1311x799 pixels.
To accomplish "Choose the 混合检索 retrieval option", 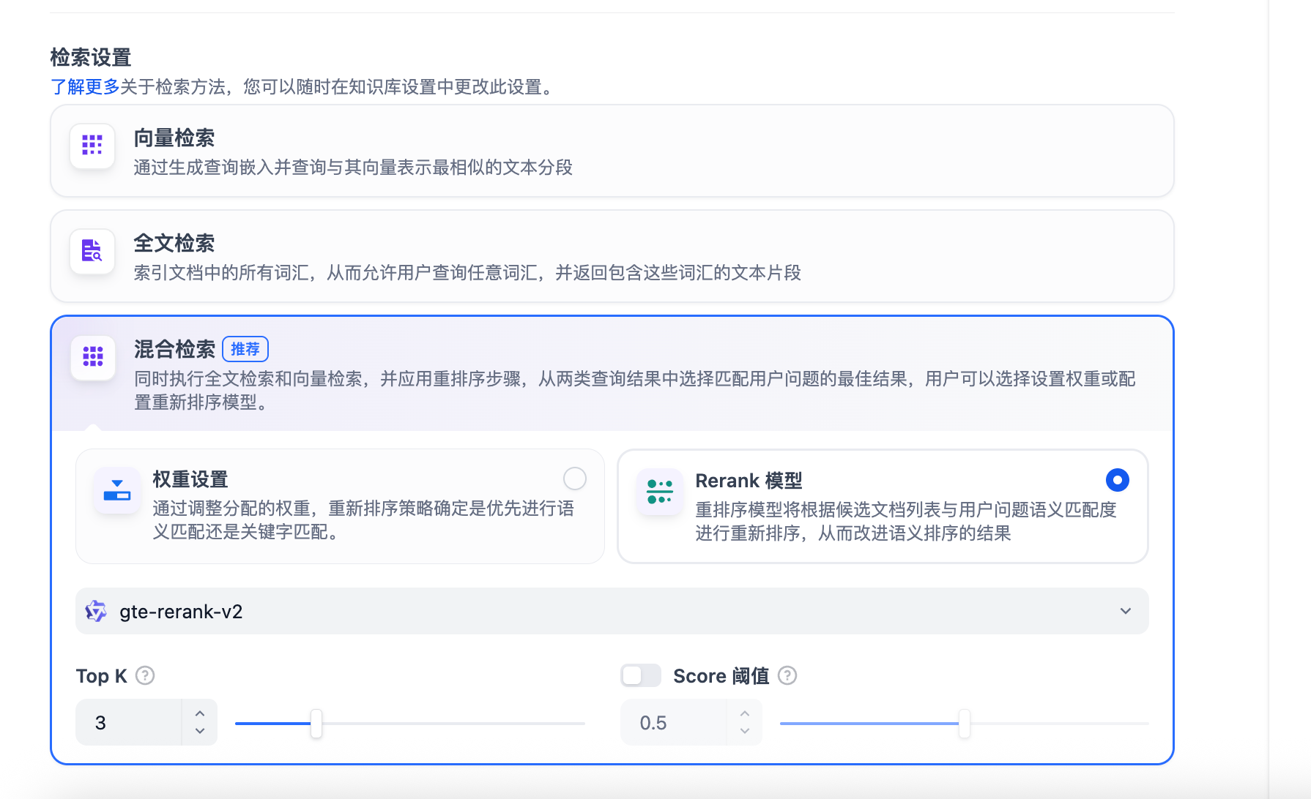I will pos(612,373).
